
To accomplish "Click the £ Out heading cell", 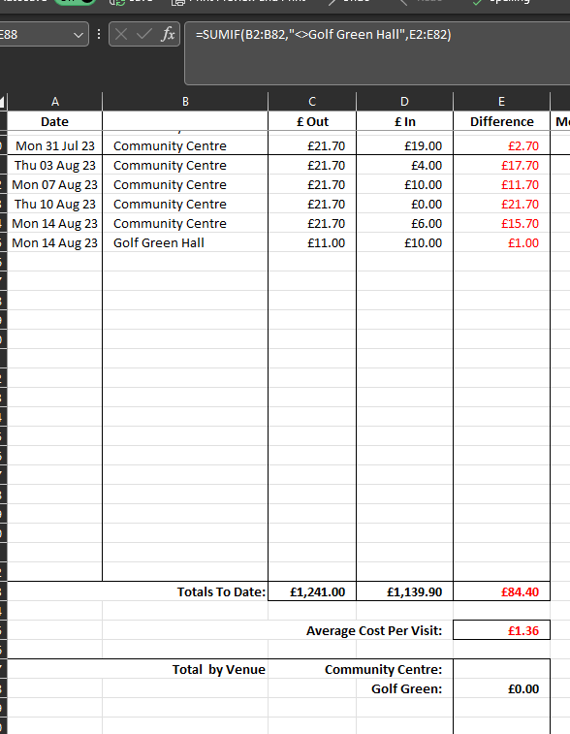I will tap(312, 122).
